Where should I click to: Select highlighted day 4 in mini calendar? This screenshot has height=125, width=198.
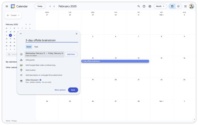(11, 35)
